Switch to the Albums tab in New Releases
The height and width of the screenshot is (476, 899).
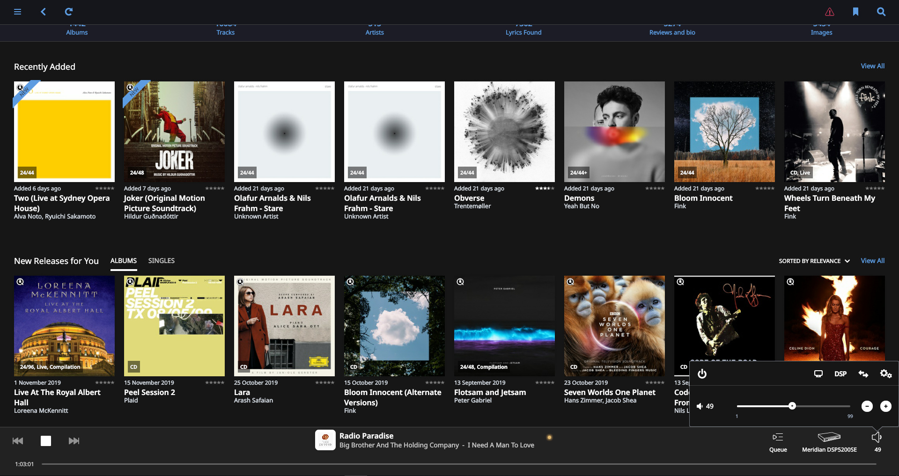tap(124, 261)
